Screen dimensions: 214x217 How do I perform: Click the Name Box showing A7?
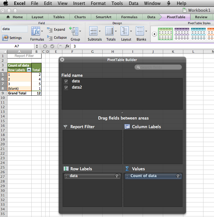(17, 46)
